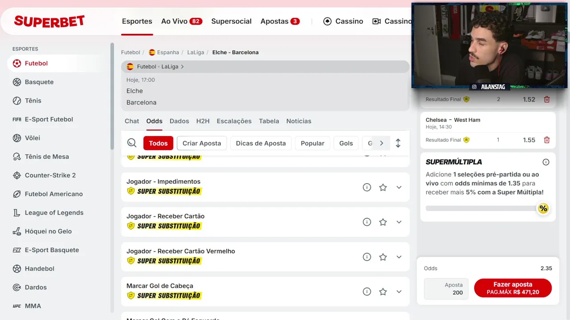Select the Tênis sidebar icon
The width and height of the screenshot is (570, 320).
(17, 101)
